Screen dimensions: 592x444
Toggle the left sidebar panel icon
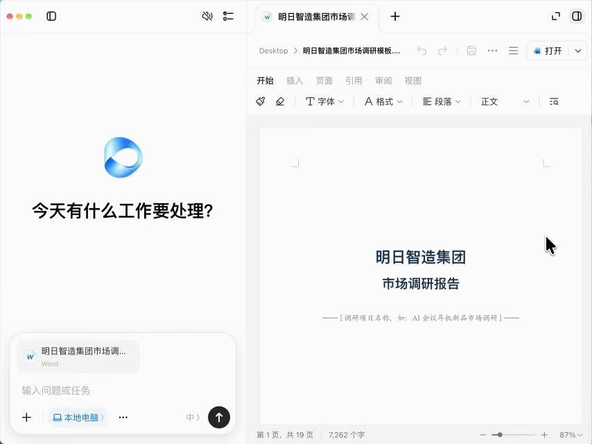[x=51, y=16]
